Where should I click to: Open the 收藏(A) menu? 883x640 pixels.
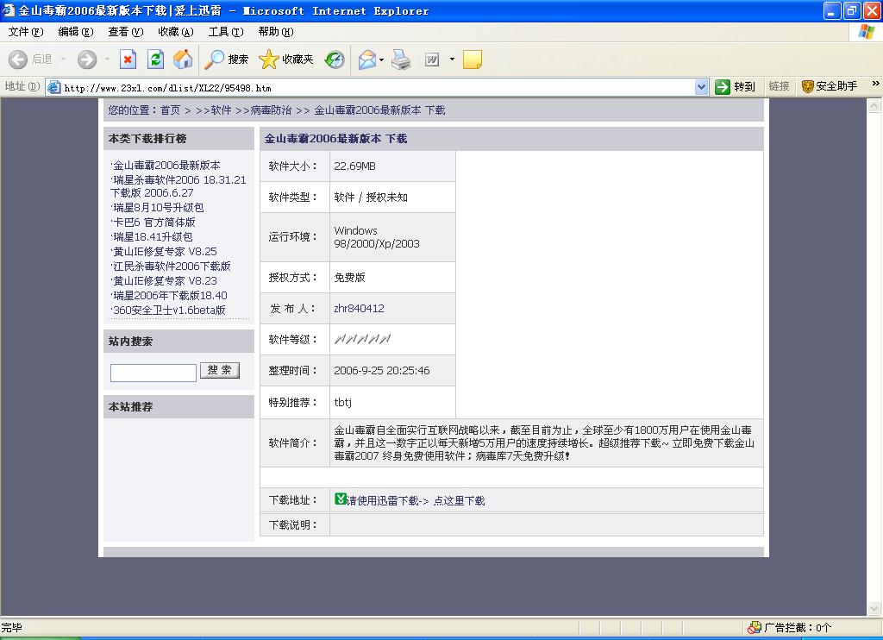pyautogui.click(x=176, y=32)
